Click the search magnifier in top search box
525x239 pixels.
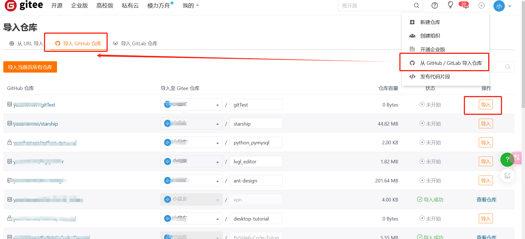point(416,6)
